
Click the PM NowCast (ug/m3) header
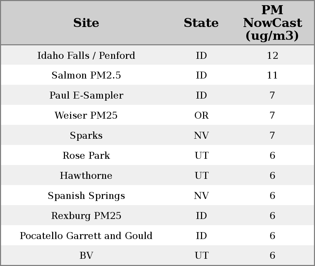coord(272,23)
